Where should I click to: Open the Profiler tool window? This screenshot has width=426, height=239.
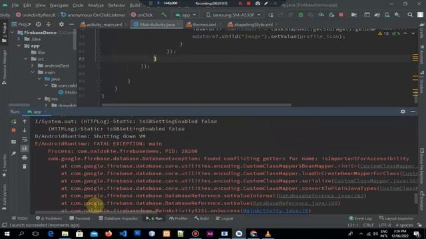(x=178, y=218)
